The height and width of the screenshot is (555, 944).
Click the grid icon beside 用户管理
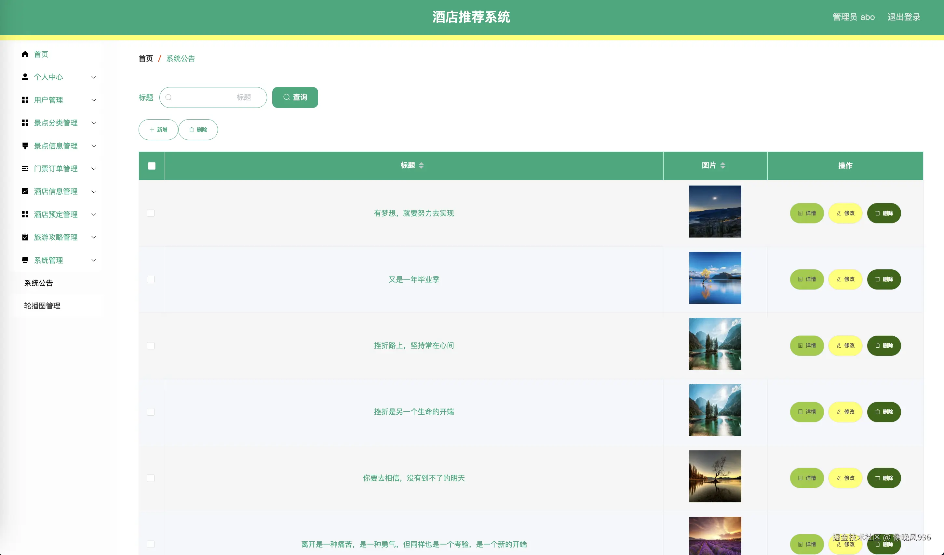25,100
